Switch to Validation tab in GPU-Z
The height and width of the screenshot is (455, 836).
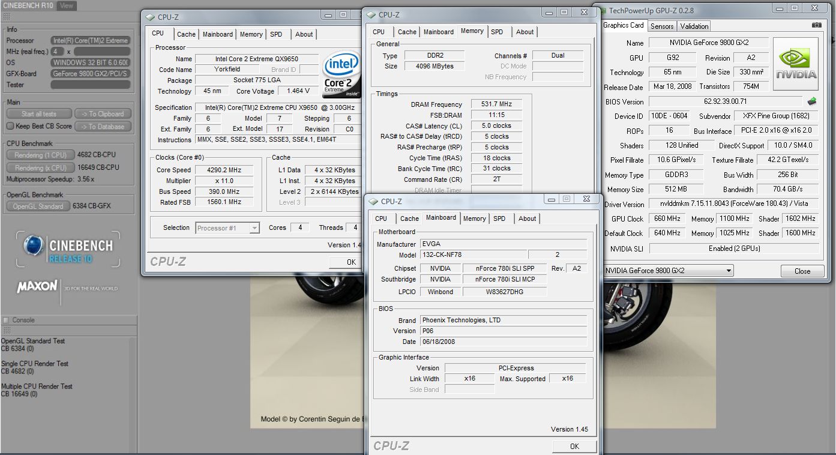click(694, 26)
